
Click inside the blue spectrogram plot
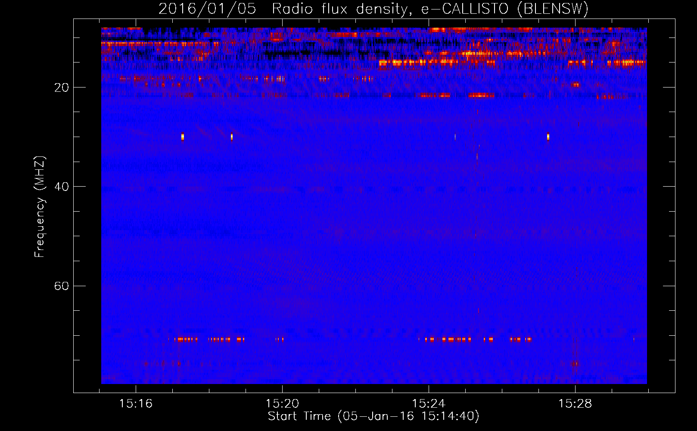(x=374, y=206)
